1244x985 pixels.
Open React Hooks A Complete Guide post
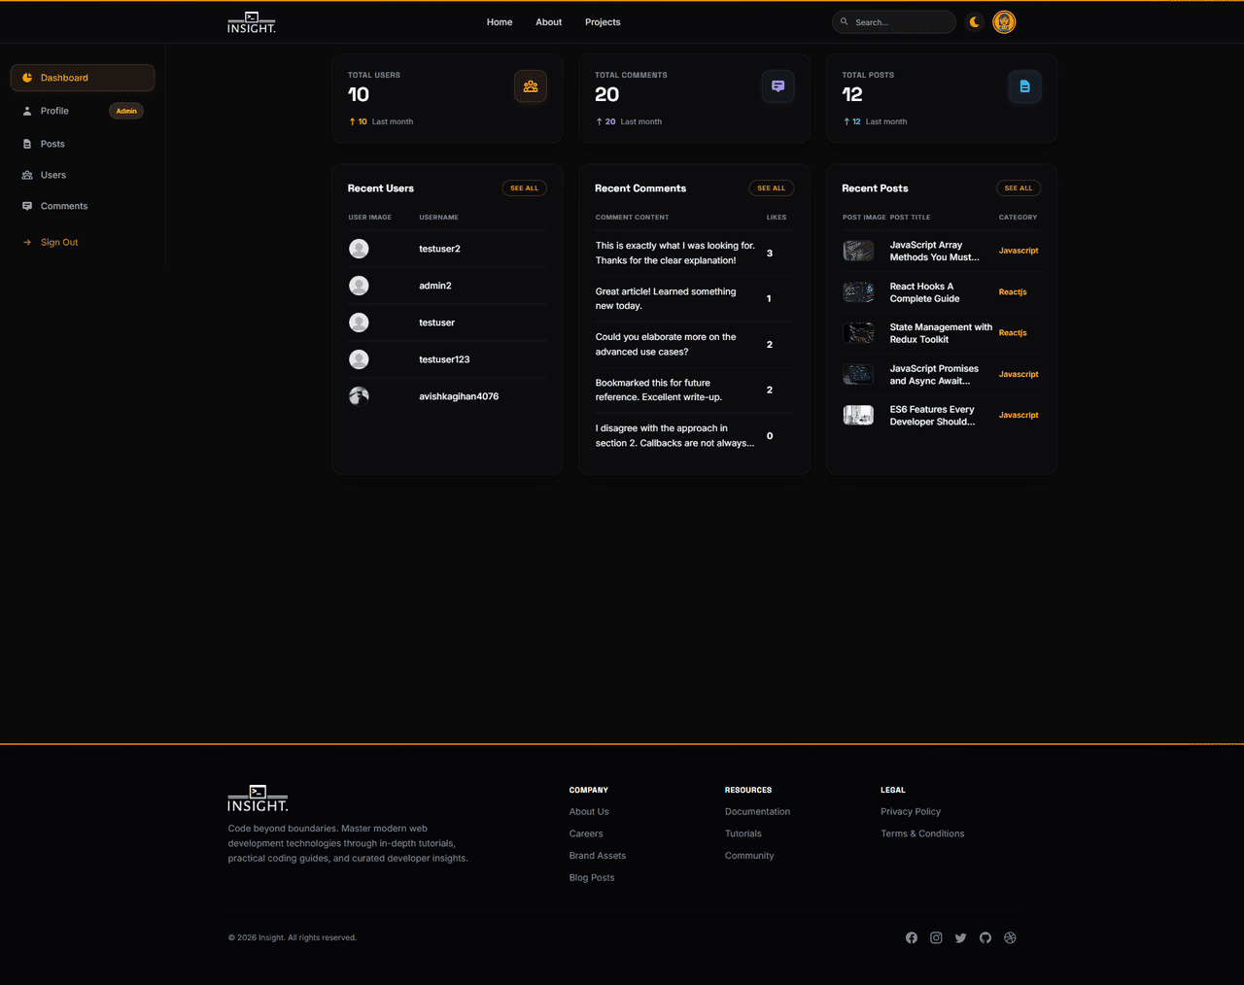924,292
